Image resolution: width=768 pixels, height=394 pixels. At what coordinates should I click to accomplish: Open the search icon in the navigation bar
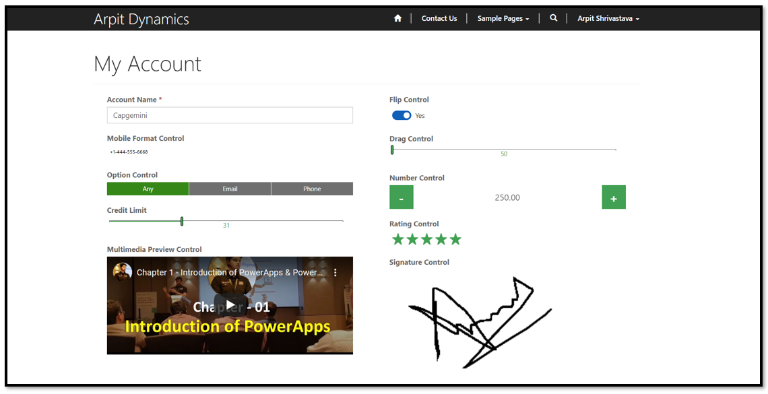pyautogui.click(x=553, y=18)
